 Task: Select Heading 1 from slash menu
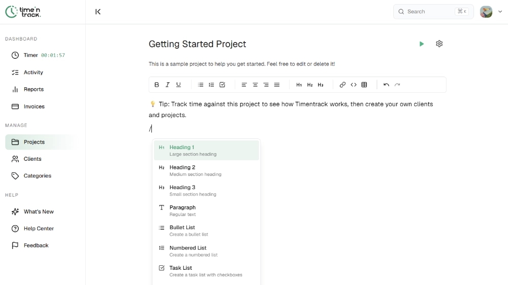coord(206,151)
